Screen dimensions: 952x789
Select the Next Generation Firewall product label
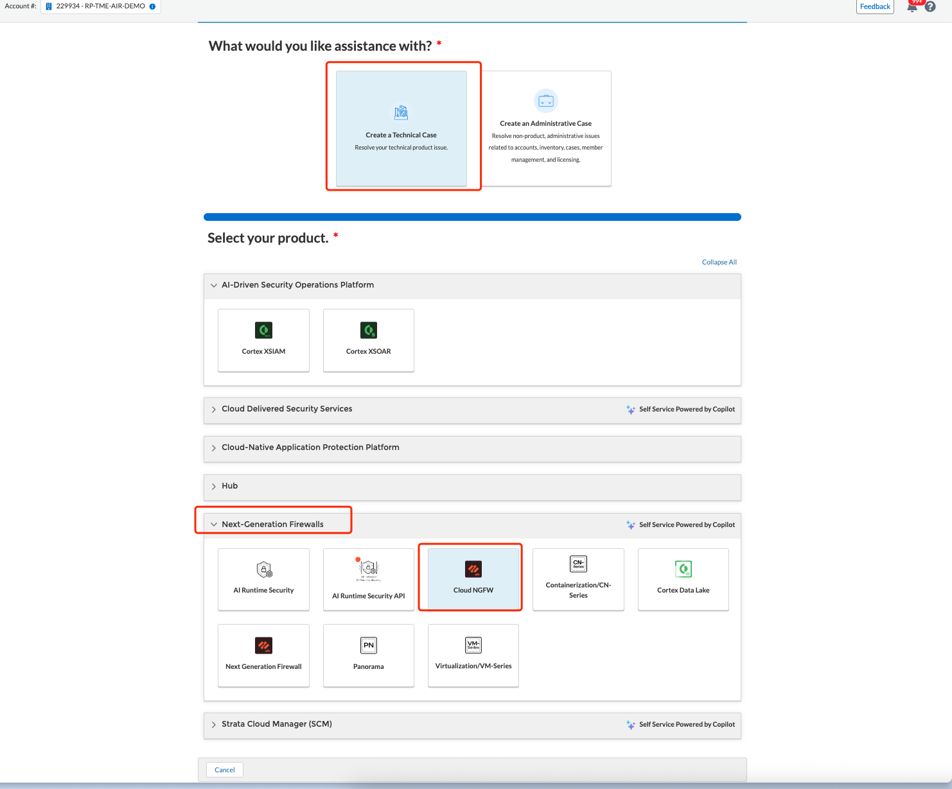(x=263, y=666)
